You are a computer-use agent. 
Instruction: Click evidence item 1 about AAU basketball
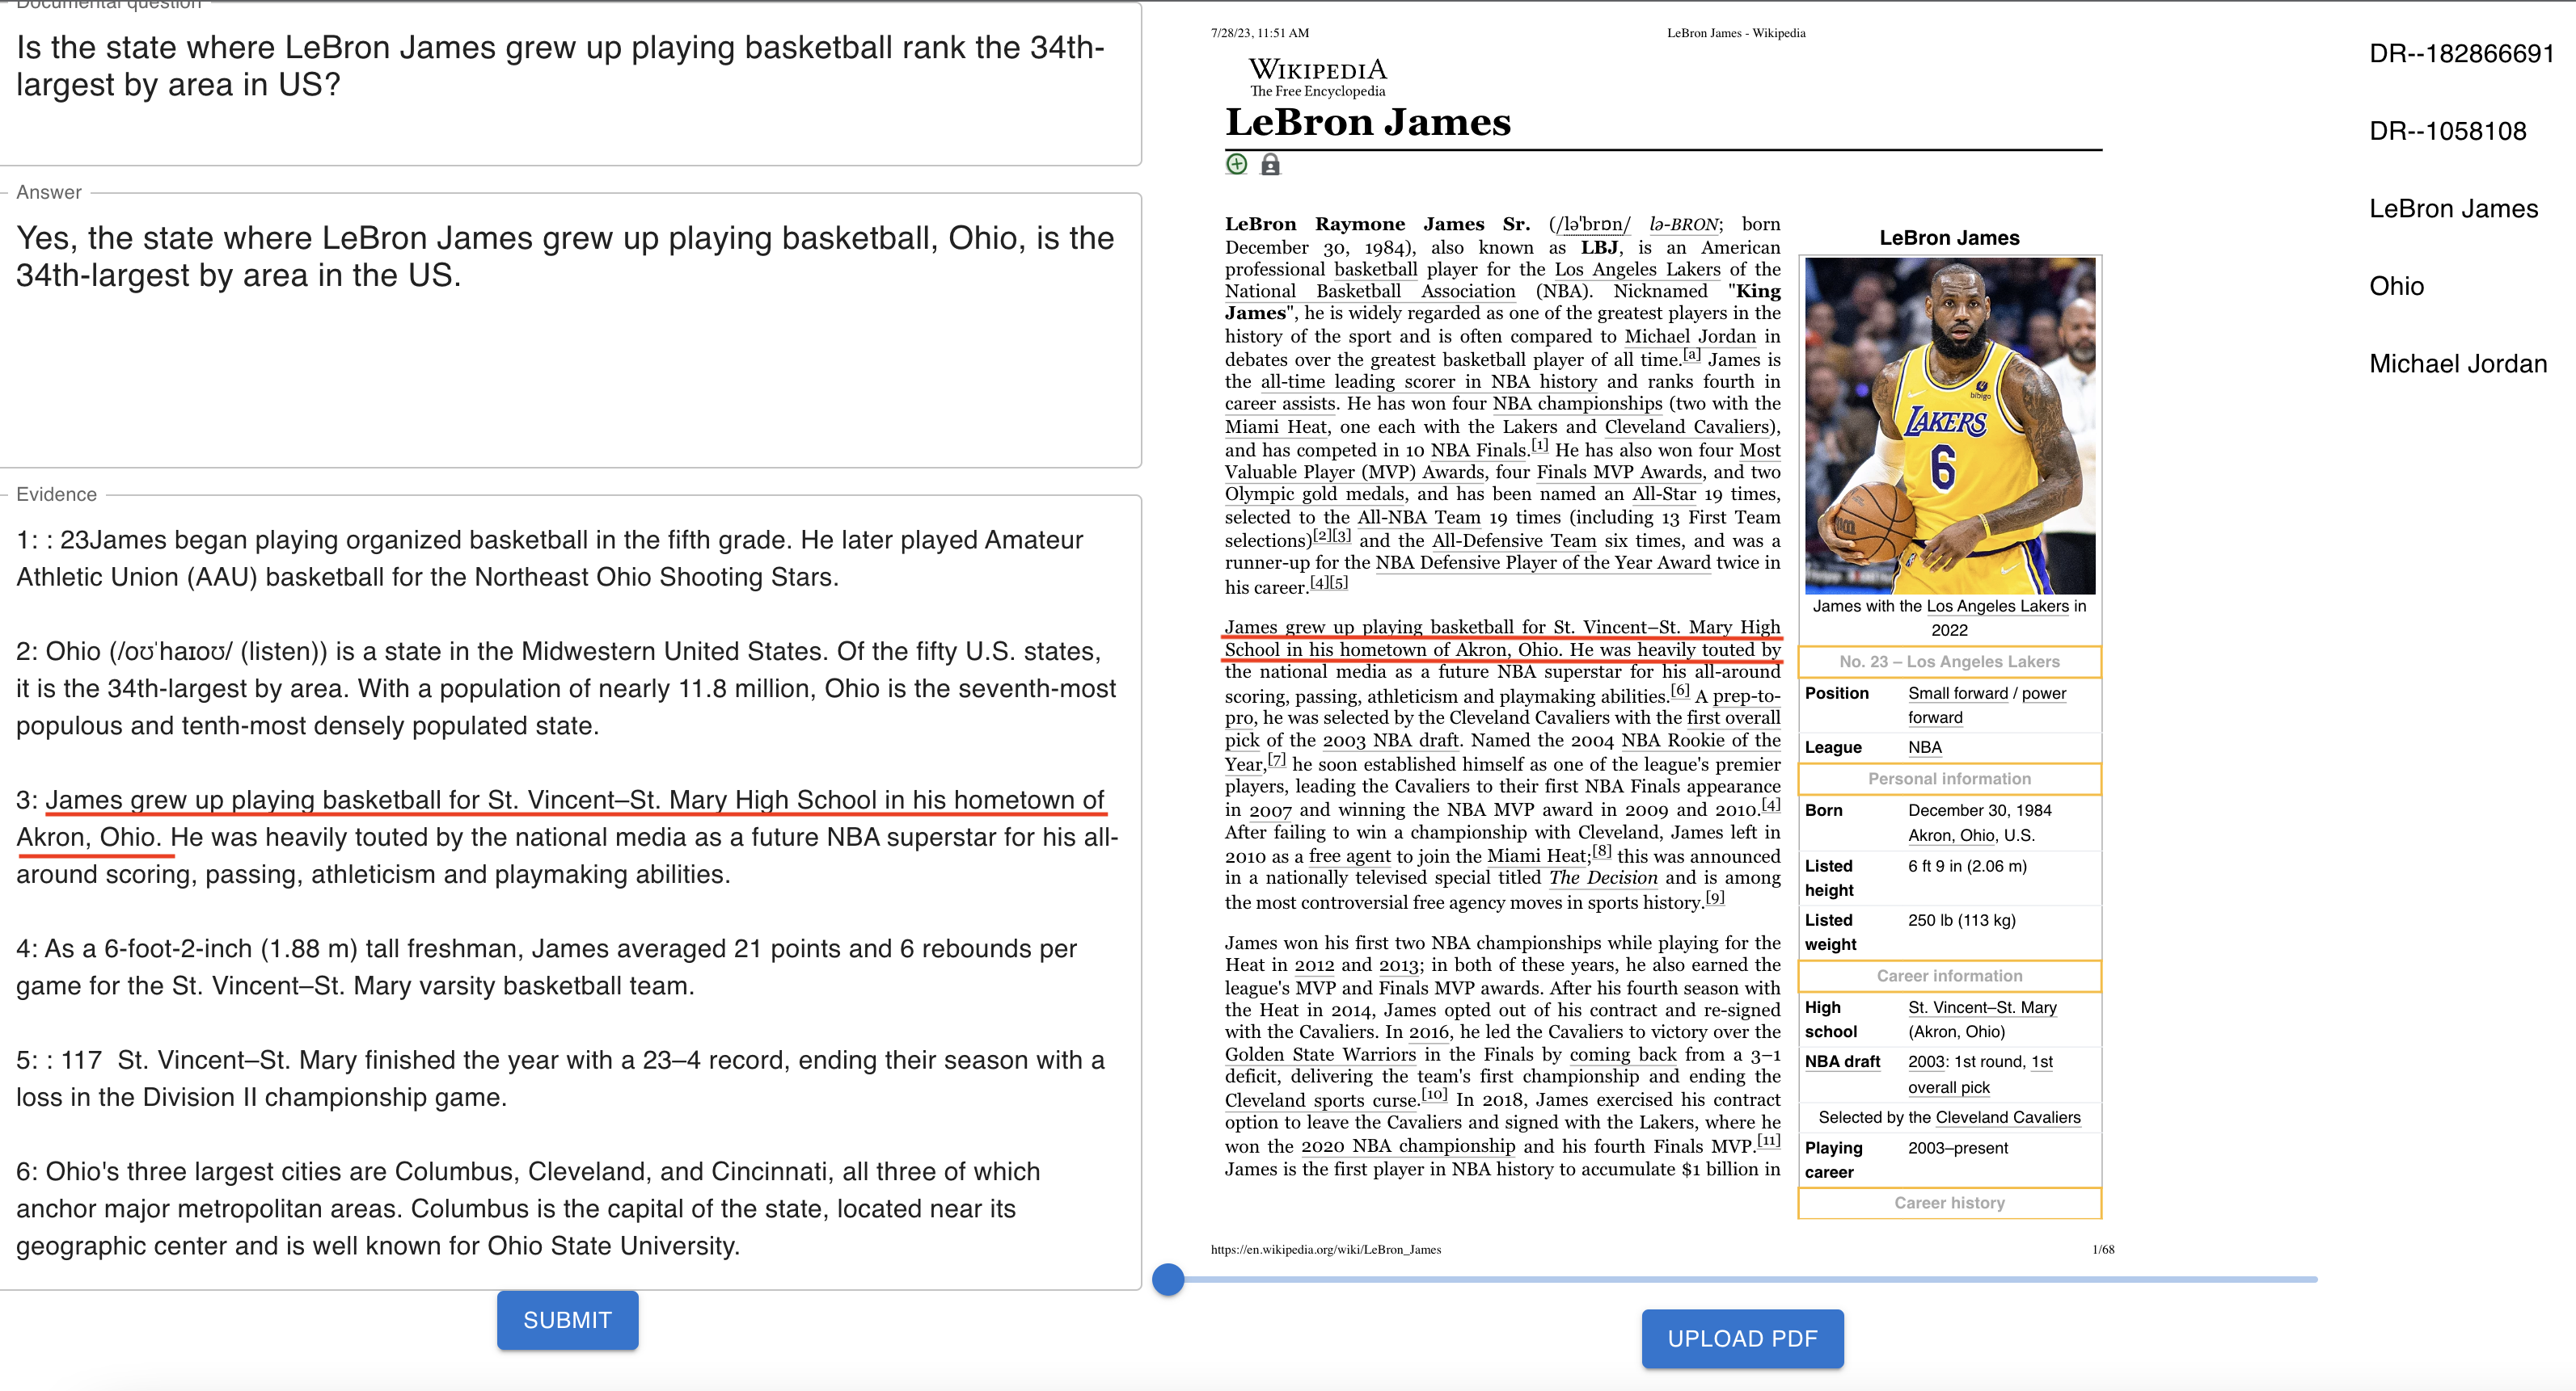point(549,559)
